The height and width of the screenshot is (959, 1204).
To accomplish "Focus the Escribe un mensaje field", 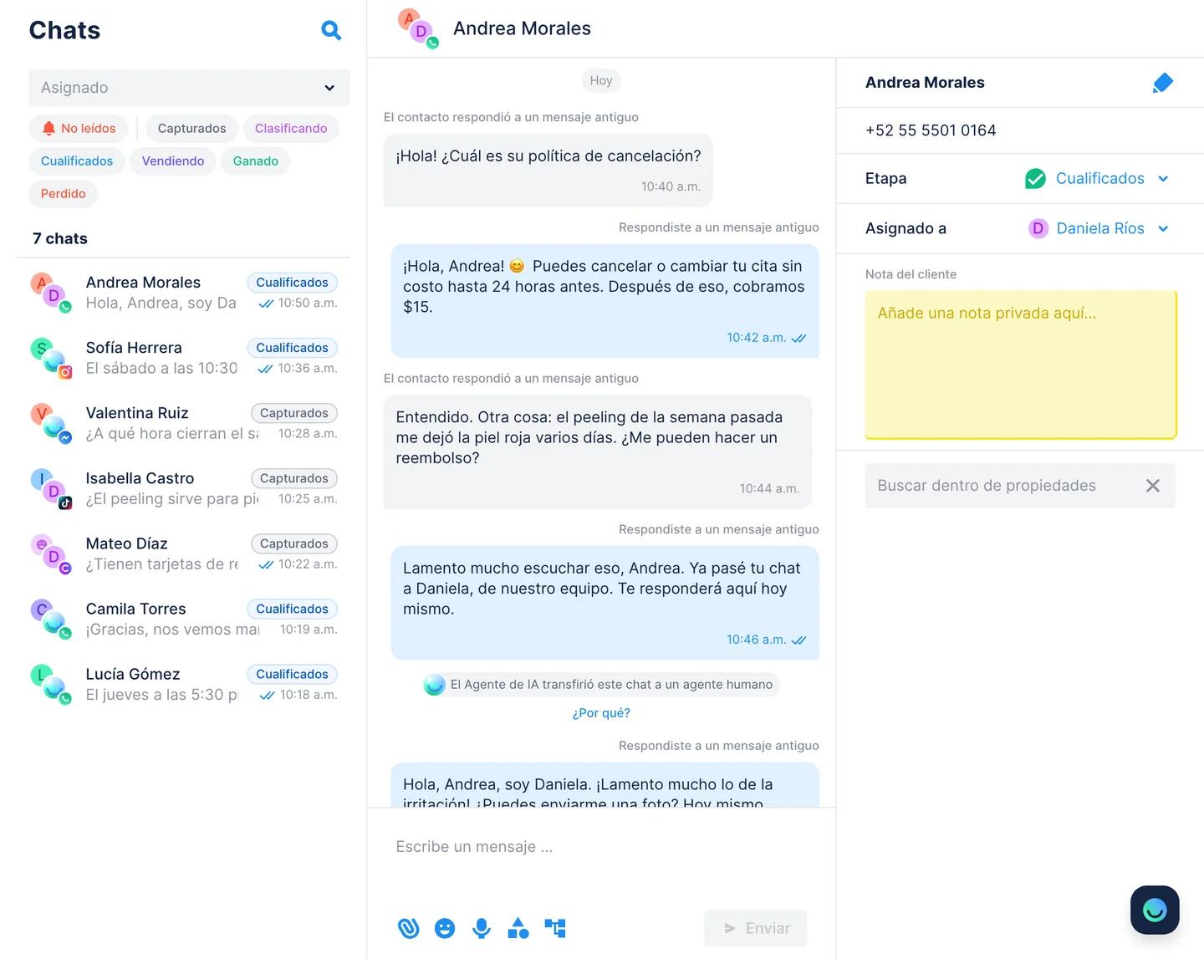I will click(601, 847).
